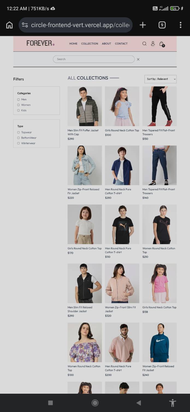Viewport: 190px width, 412px height.
Task: Open Women Zip-Front Relaxed Fir Jacket image
Action: tap(85, 165)
